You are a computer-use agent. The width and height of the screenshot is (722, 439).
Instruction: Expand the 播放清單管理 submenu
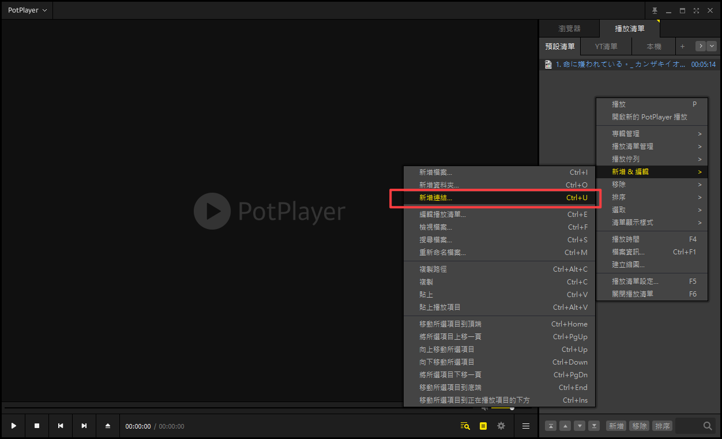652,147
